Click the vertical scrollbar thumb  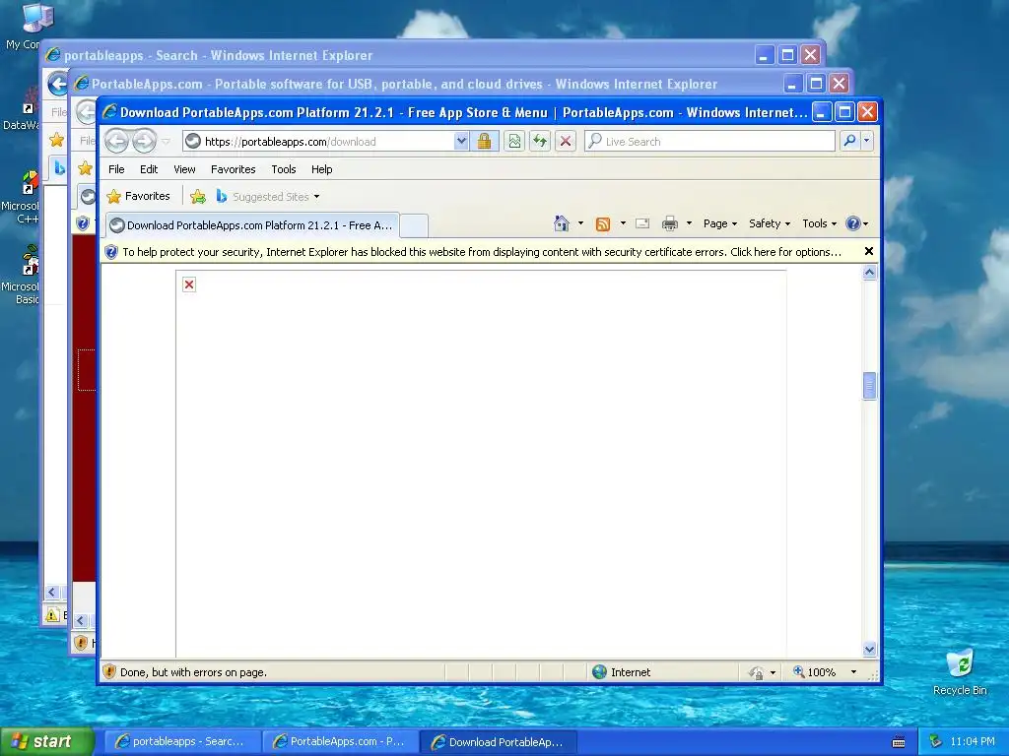click(x=869, y=386)
